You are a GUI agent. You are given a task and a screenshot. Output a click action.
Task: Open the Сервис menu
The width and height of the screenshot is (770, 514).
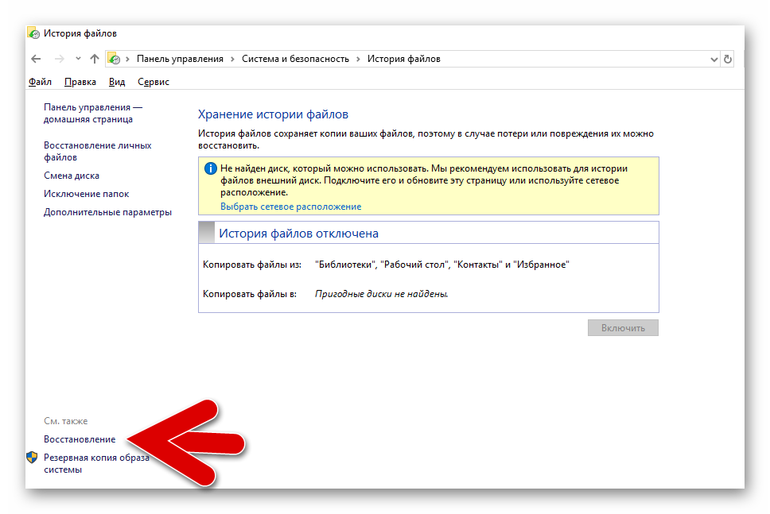pyautogui.click(x=154, y=82)
